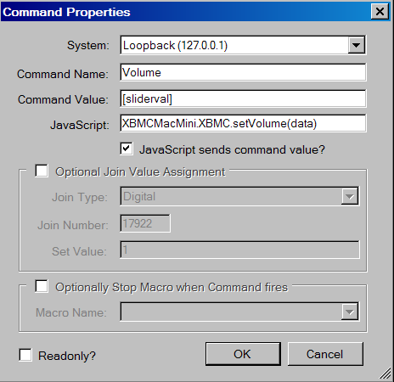Focus the Command Name field containing Volume

243,72
